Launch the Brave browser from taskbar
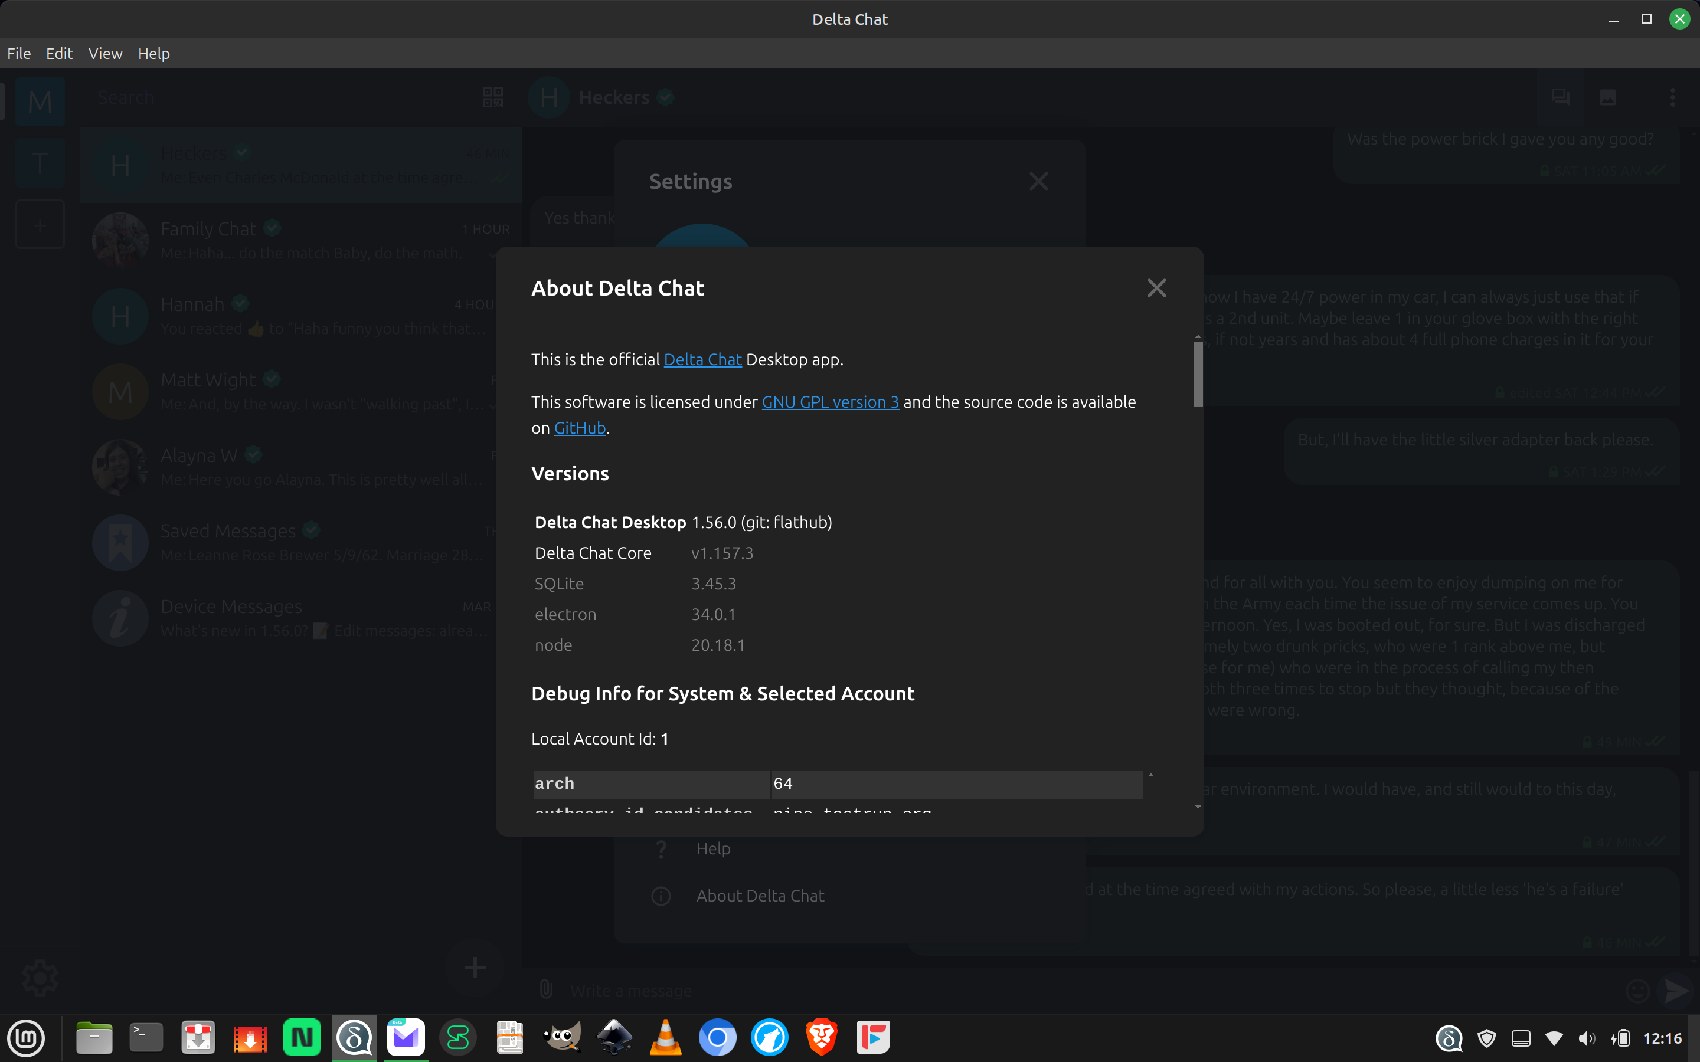Viewport: 1700px width, 1062px height. coord(821,1037)
